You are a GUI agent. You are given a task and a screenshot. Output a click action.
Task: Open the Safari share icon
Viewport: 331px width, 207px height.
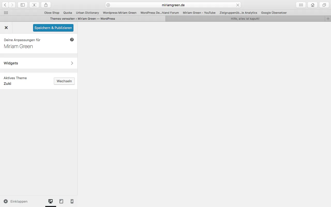[46, 5]
